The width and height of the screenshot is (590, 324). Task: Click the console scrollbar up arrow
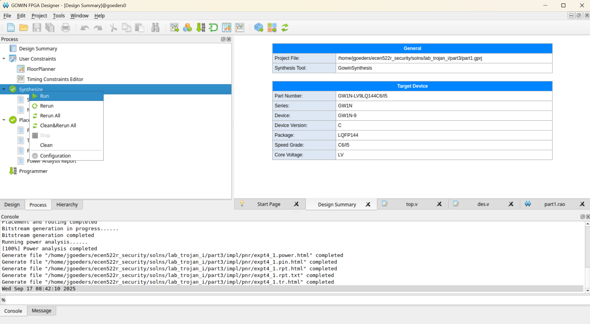point(587,224)
